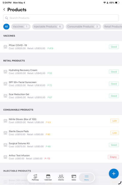122x185 pixels.
Task: Tap the store icon beside Pfizer COVID -19
Action: [5, 47]
